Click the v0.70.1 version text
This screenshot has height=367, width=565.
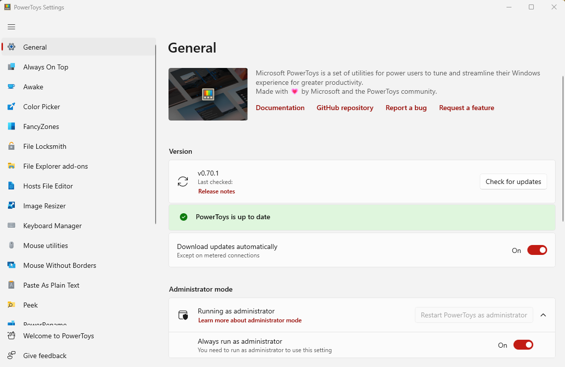pos(208,173)
